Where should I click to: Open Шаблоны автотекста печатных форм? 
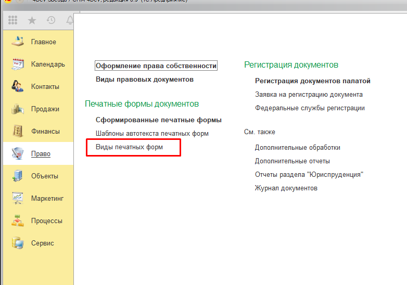point(152,134)
